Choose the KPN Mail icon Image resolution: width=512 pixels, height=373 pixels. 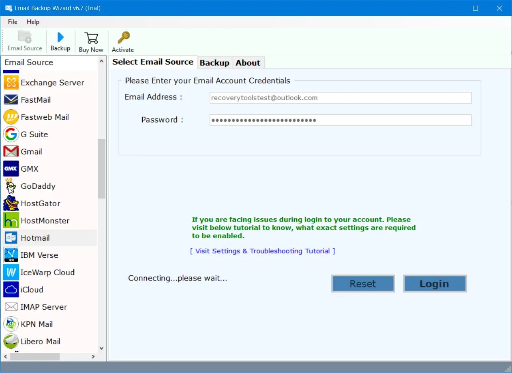[11, 324]
